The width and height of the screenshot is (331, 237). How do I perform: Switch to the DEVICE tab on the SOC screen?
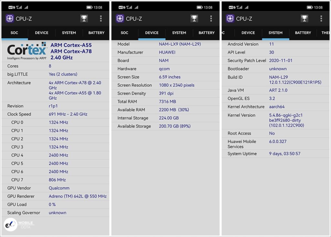[x=42, y=33]
